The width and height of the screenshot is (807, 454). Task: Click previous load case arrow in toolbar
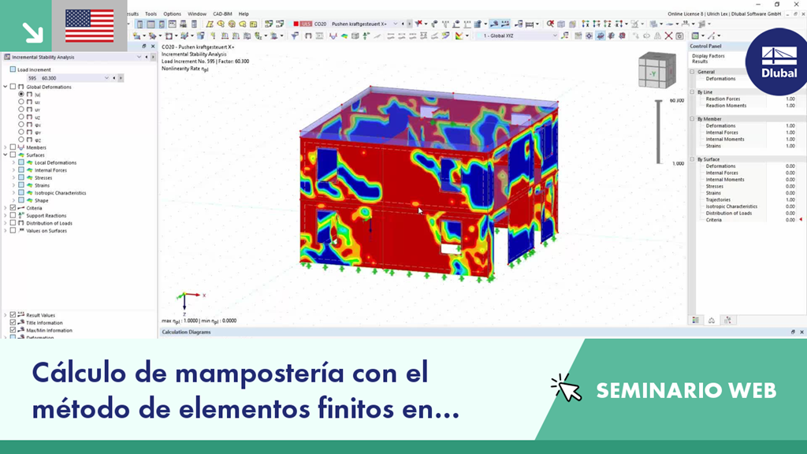click(x=403, y=24)
